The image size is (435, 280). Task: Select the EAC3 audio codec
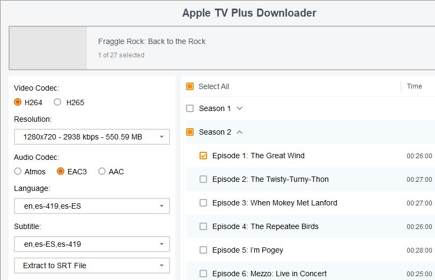[61, 172]
